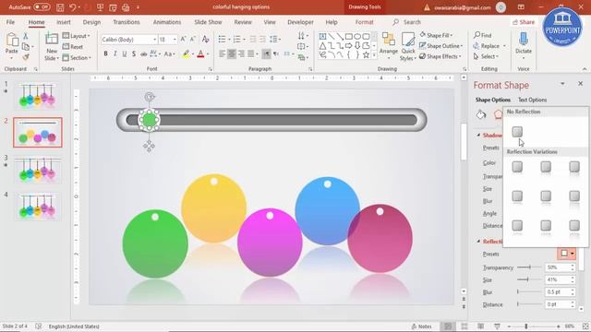Open the font size 18 dropdown
Screen dimensions: 591x332
tap(175, 39)
